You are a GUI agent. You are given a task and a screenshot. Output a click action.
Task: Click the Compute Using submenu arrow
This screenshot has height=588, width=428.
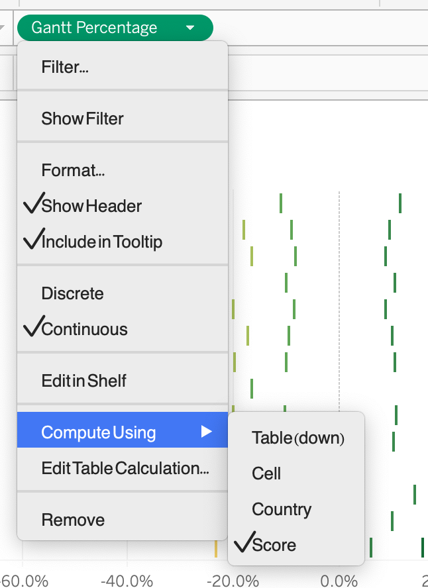click(x=207, y=432)
